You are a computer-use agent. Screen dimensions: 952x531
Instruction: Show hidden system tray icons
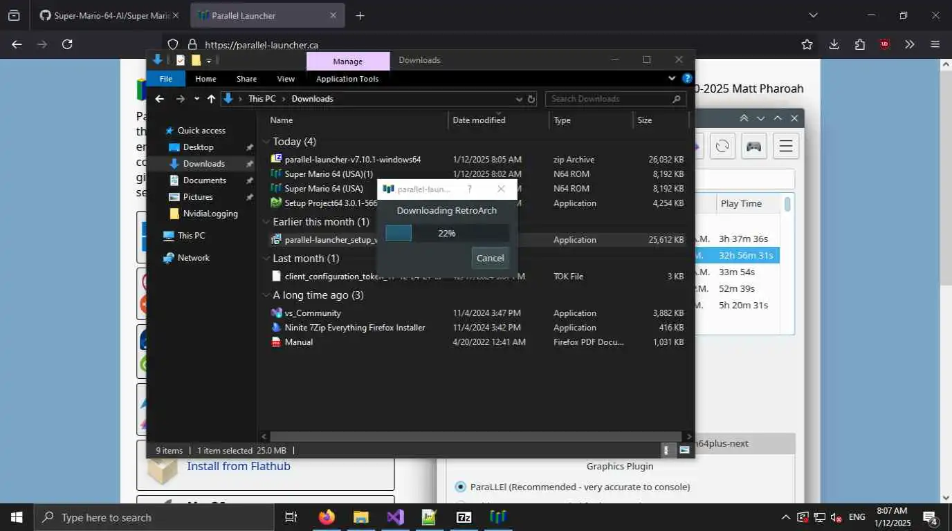point(785,517)
